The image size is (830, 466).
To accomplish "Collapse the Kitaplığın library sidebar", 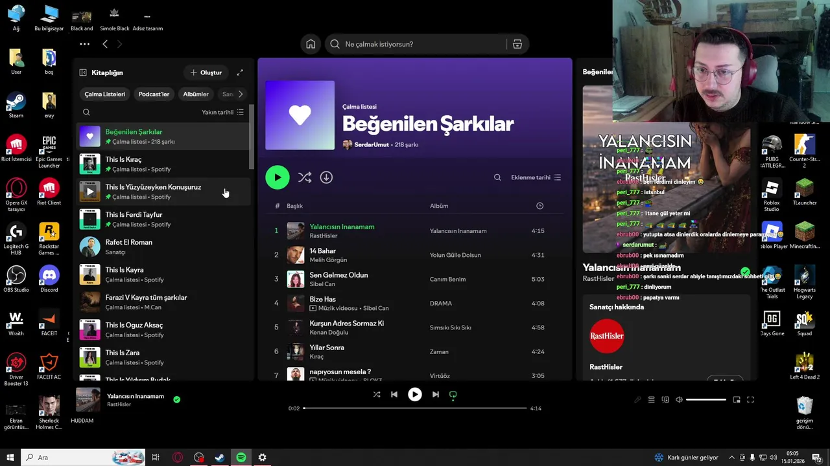I will coord(83,72).
